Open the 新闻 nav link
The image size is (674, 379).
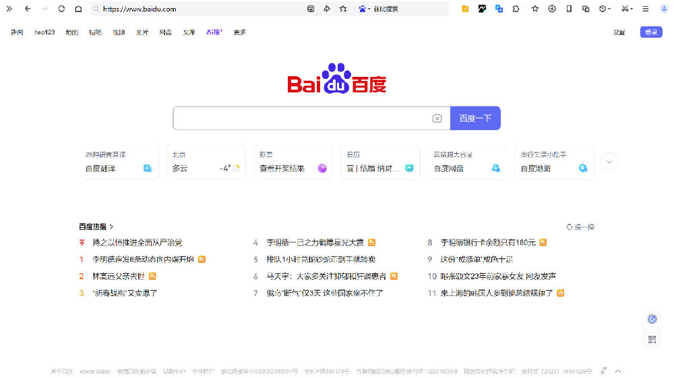tap(17, 32)
